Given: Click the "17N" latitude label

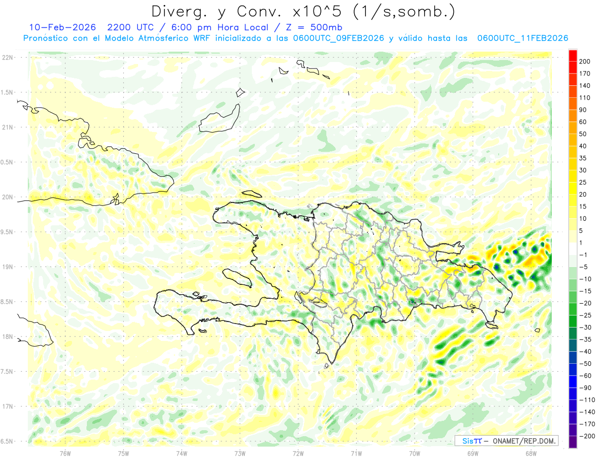Looking at the screenshot, I should point(7,406).
